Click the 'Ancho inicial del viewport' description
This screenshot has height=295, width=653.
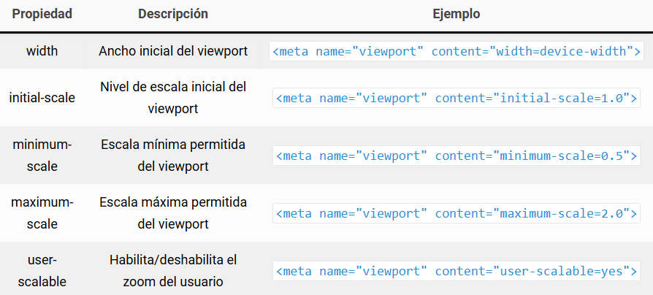point(173,51)
